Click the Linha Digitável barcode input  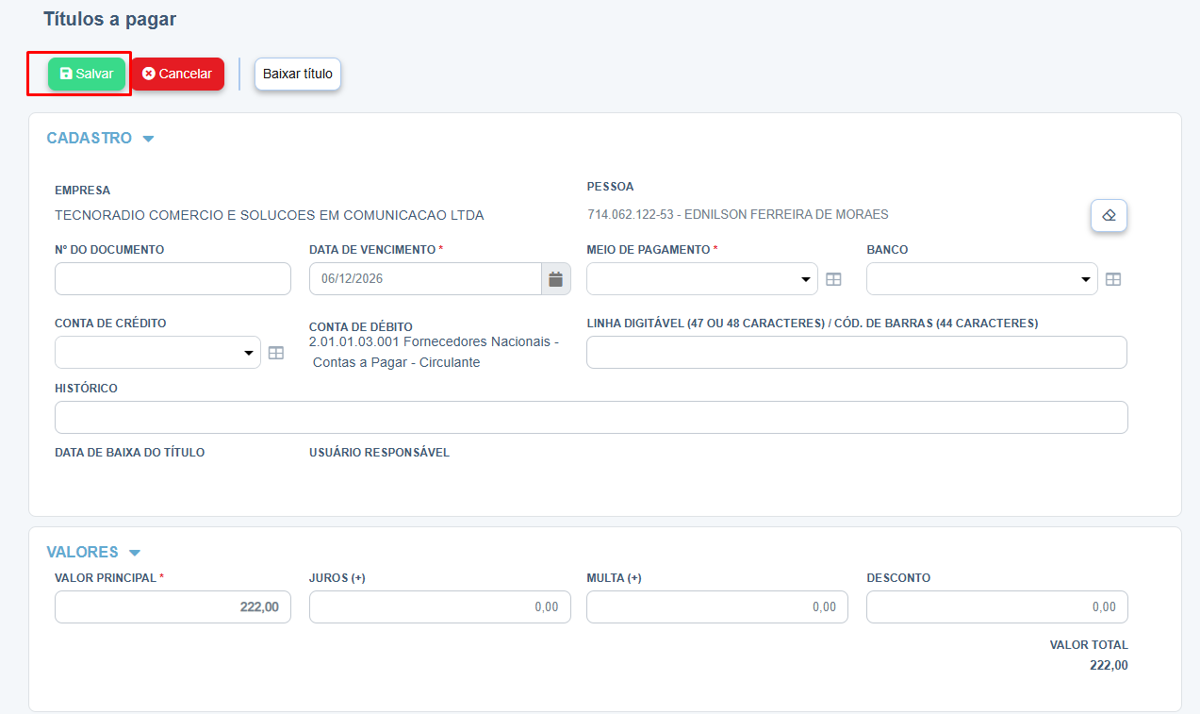click(856, 352)
